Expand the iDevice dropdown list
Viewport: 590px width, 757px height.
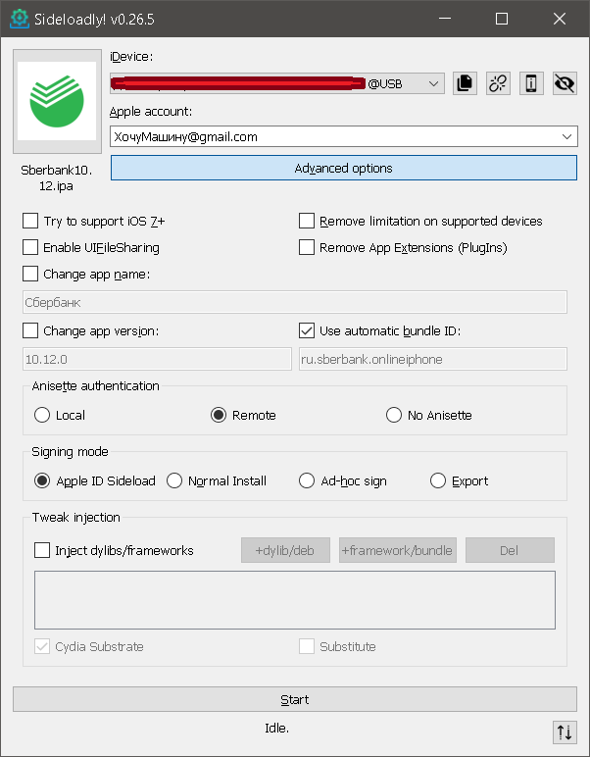pos(434,83)
